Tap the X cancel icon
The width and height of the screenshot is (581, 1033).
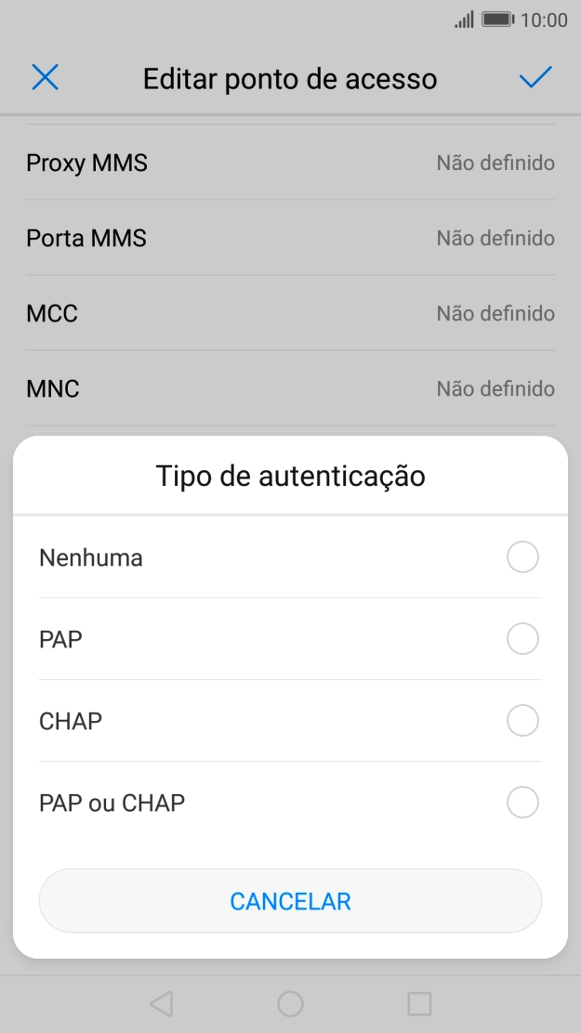tap(45, 78)
